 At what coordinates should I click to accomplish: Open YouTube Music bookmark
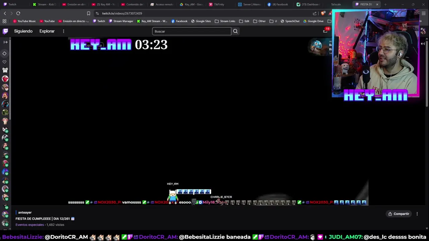[x=24, y=21]
